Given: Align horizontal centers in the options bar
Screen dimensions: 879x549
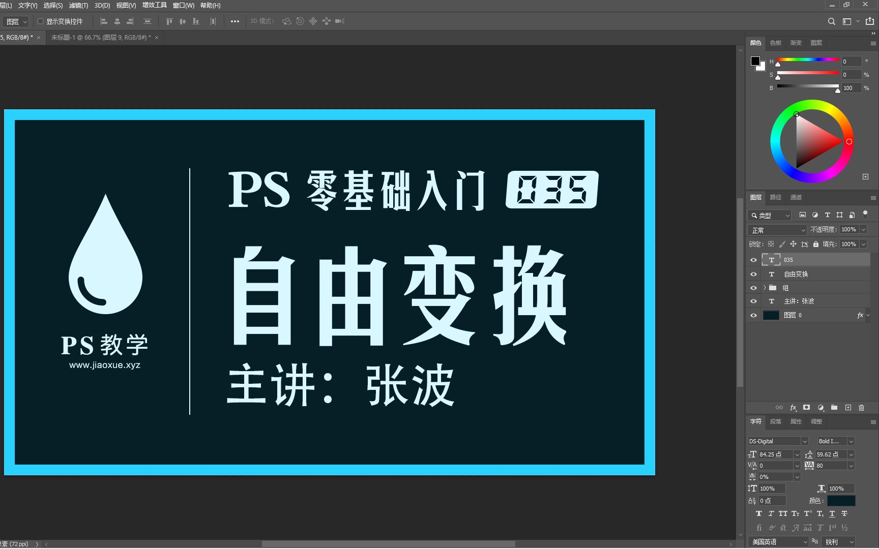Looking at the screenshot, I should [x=117, y=21].
